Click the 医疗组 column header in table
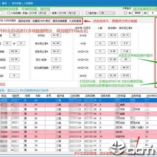157x157 pixels. (61, 96)
